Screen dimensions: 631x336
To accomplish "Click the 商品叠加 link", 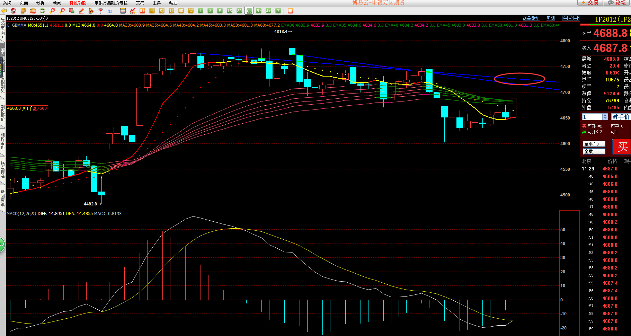I will (x=531, y=18).
